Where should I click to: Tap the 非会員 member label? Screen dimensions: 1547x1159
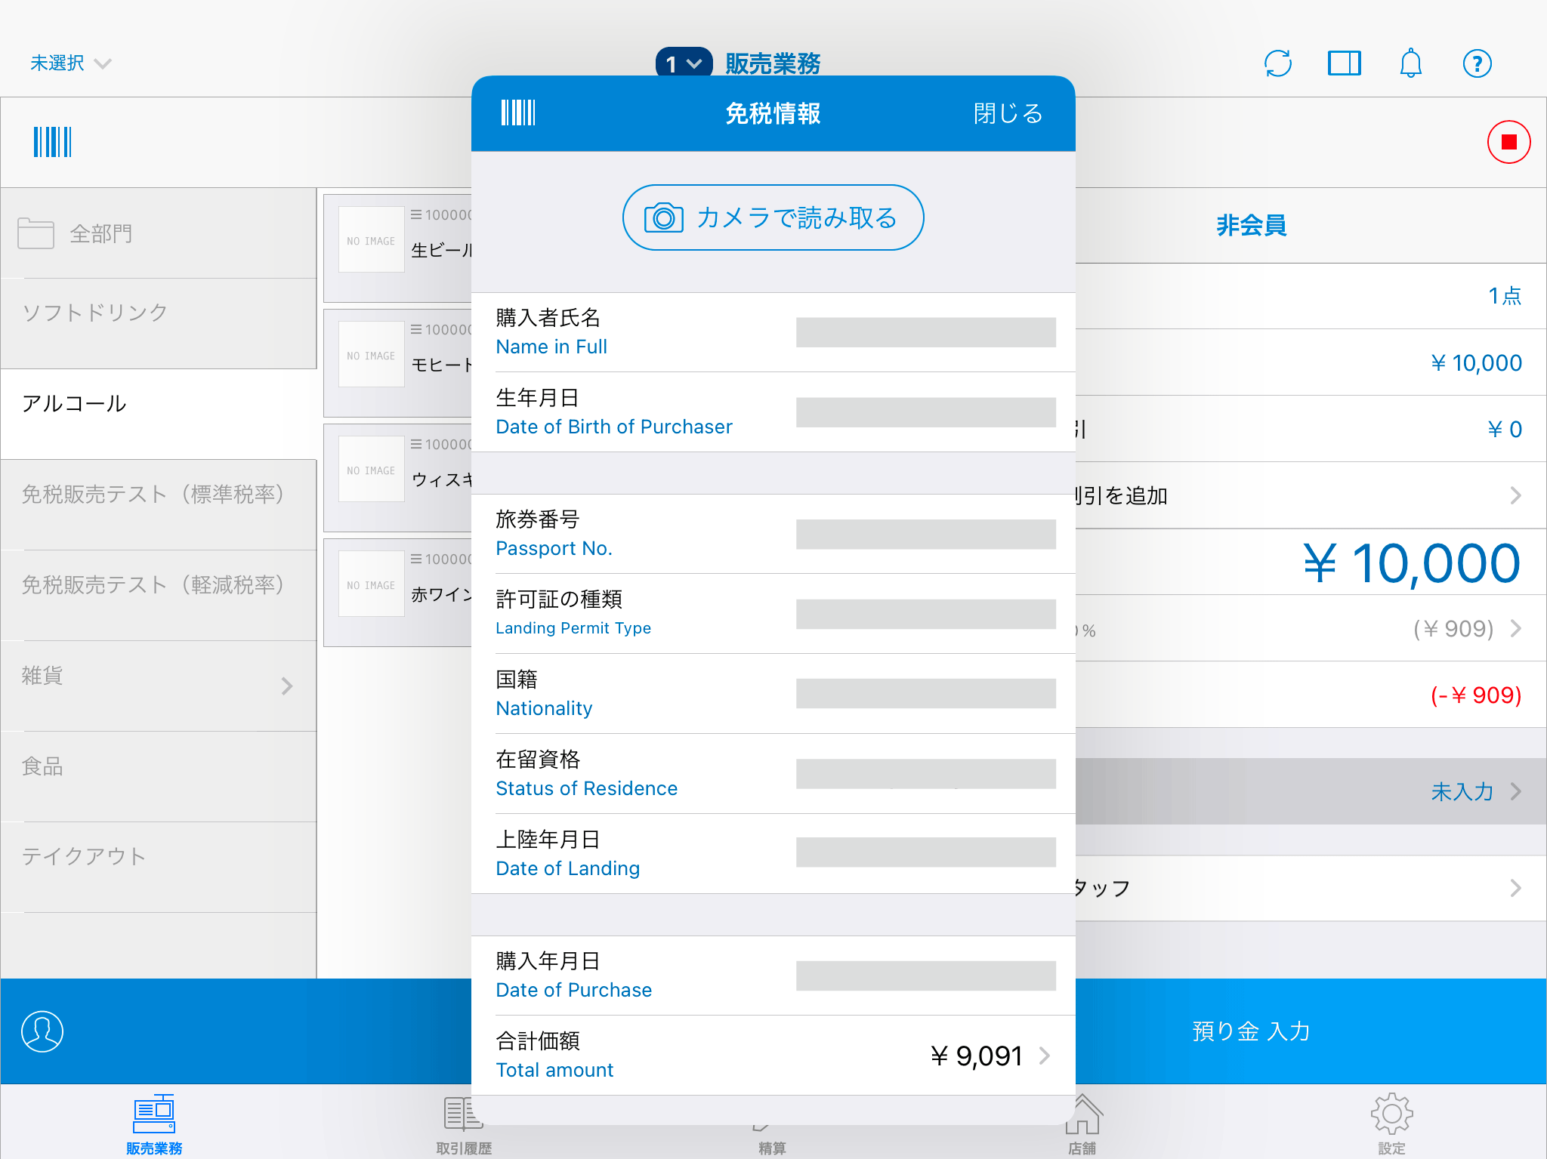pyautogui.click(x=1251, y=225)
